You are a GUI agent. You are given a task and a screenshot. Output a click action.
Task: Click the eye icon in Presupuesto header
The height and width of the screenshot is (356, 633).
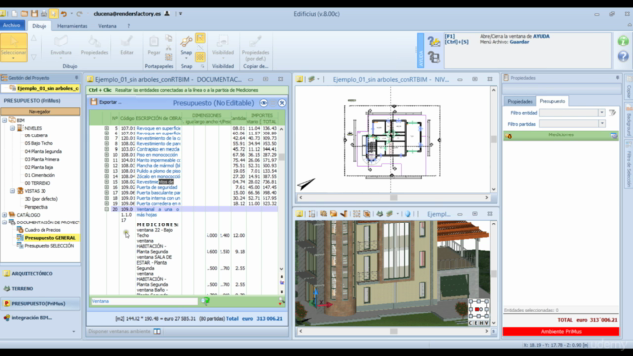tap(264, 103)
